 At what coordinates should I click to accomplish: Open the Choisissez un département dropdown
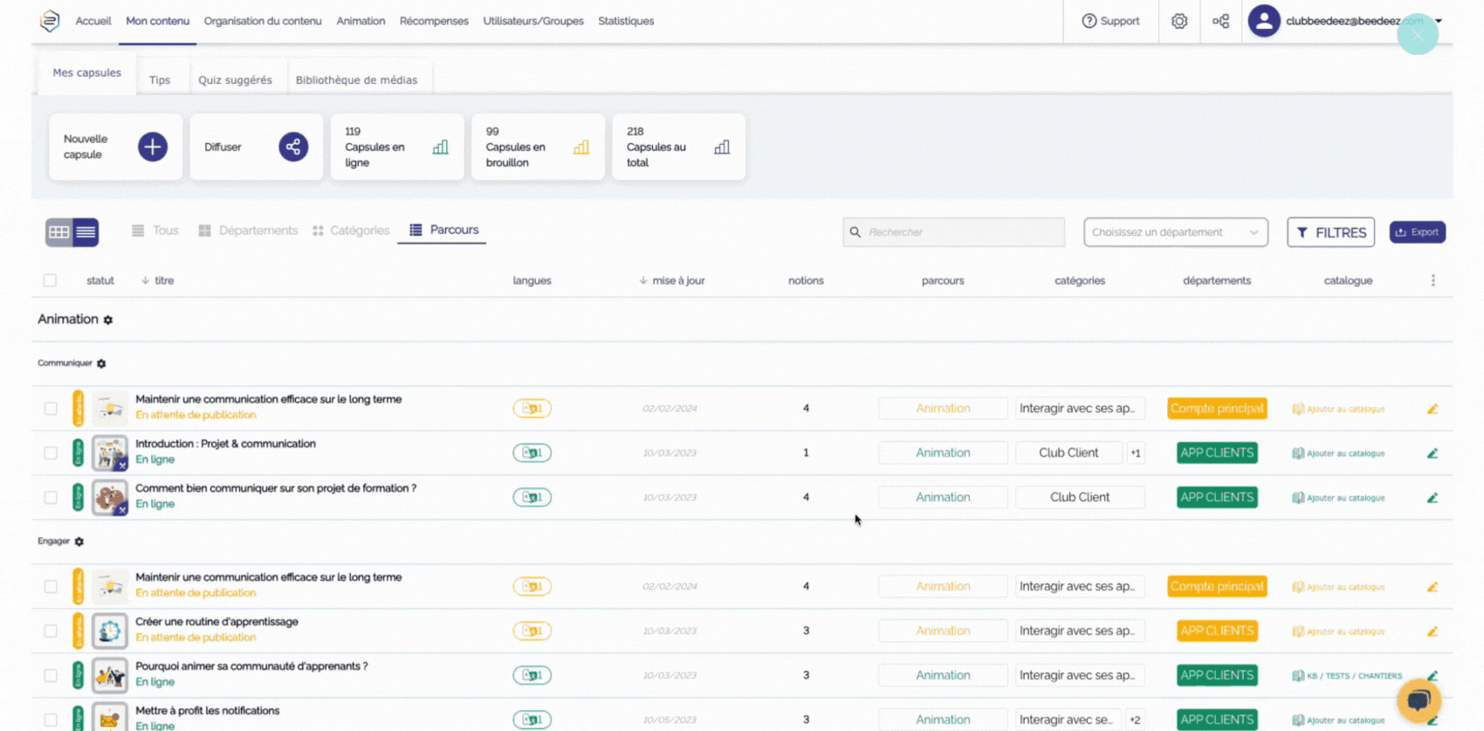tap(1175, 232)
